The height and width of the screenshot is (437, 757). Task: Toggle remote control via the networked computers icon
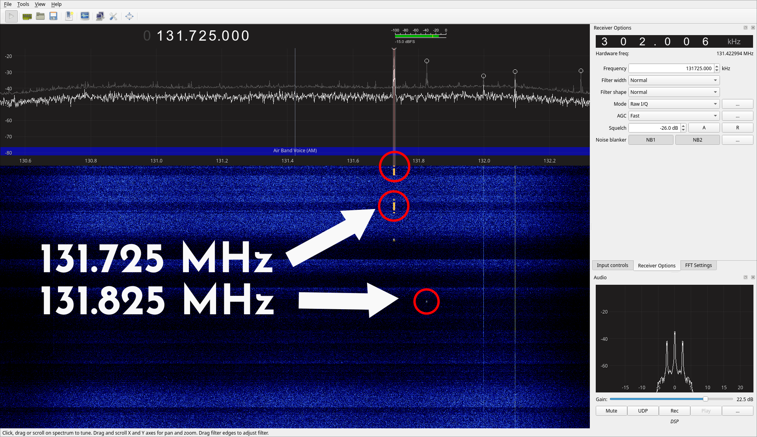click(x=100, y=16)
